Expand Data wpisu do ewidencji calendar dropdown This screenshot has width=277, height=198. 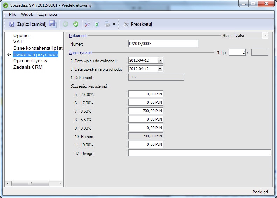pyautogui.click(x=160, y=60)
